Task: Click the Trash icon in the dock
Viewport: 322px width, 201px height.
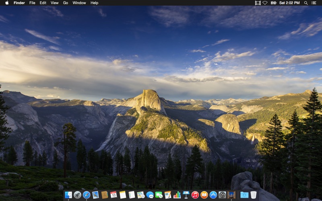Action: point(253,195)
